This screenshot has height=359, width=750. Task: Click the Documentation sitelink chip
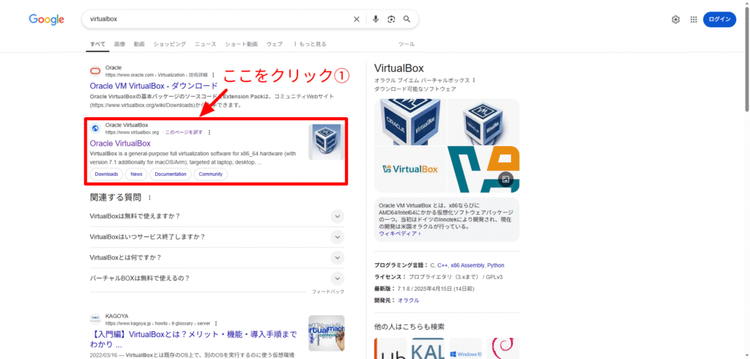[170, 174]
